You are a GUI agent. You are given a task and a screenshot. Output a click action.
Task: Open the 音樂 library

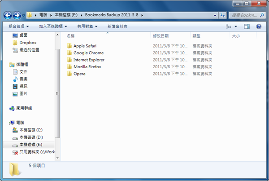click(x=23, y=79)
